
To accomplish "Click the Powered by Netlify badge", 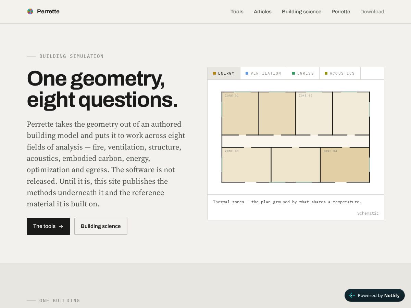I will pos(375,295).
